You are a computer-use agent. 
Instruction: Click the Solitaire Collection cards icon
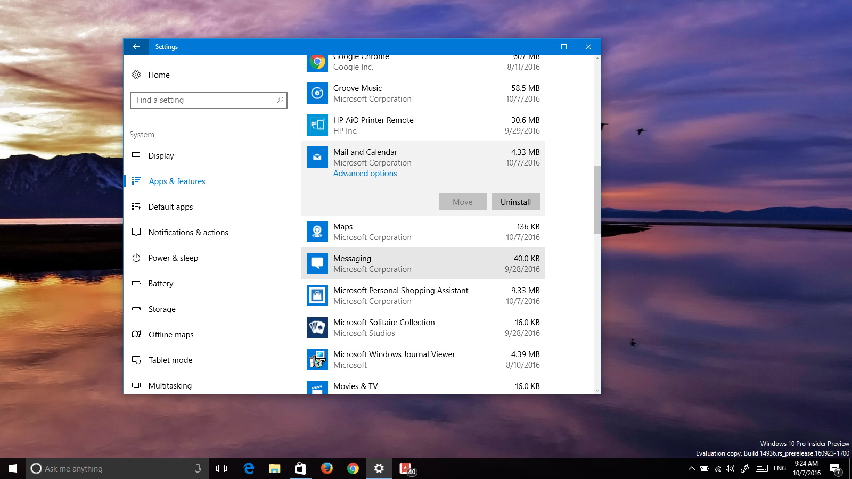[x=317, y=327]
